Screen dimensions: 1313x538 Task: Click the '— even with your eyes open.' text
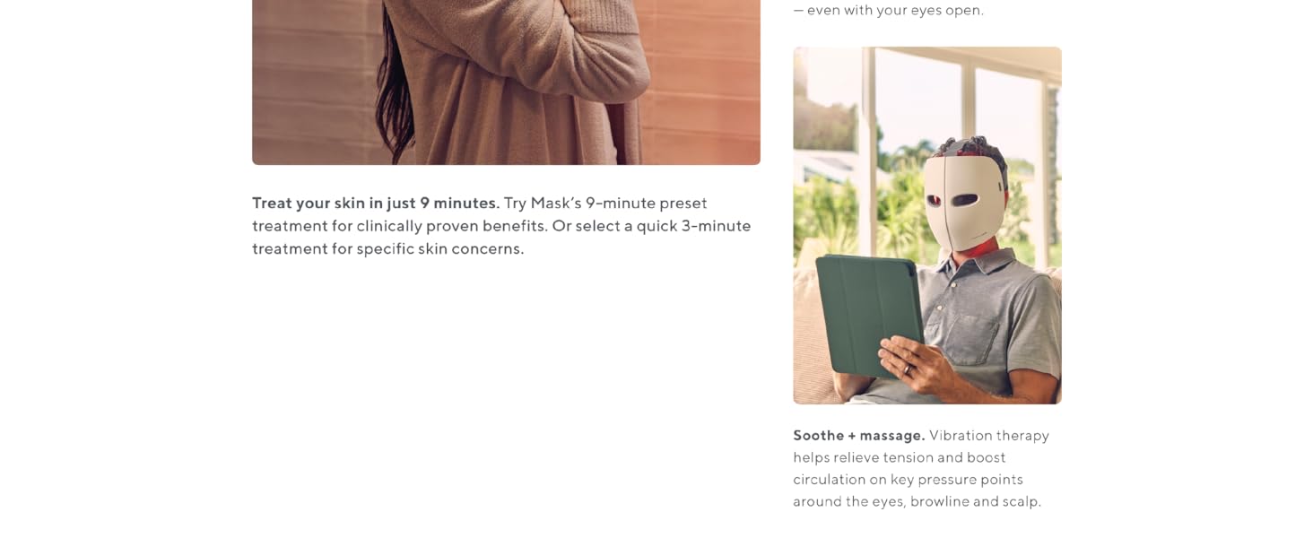(x=889, y=11)
